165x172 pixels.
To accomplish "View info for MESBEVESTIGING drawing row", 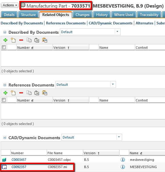I will (123, 167).
